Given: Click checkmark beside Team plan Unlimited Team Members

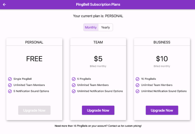Looking at the screenshot, I should pos(74,85).
